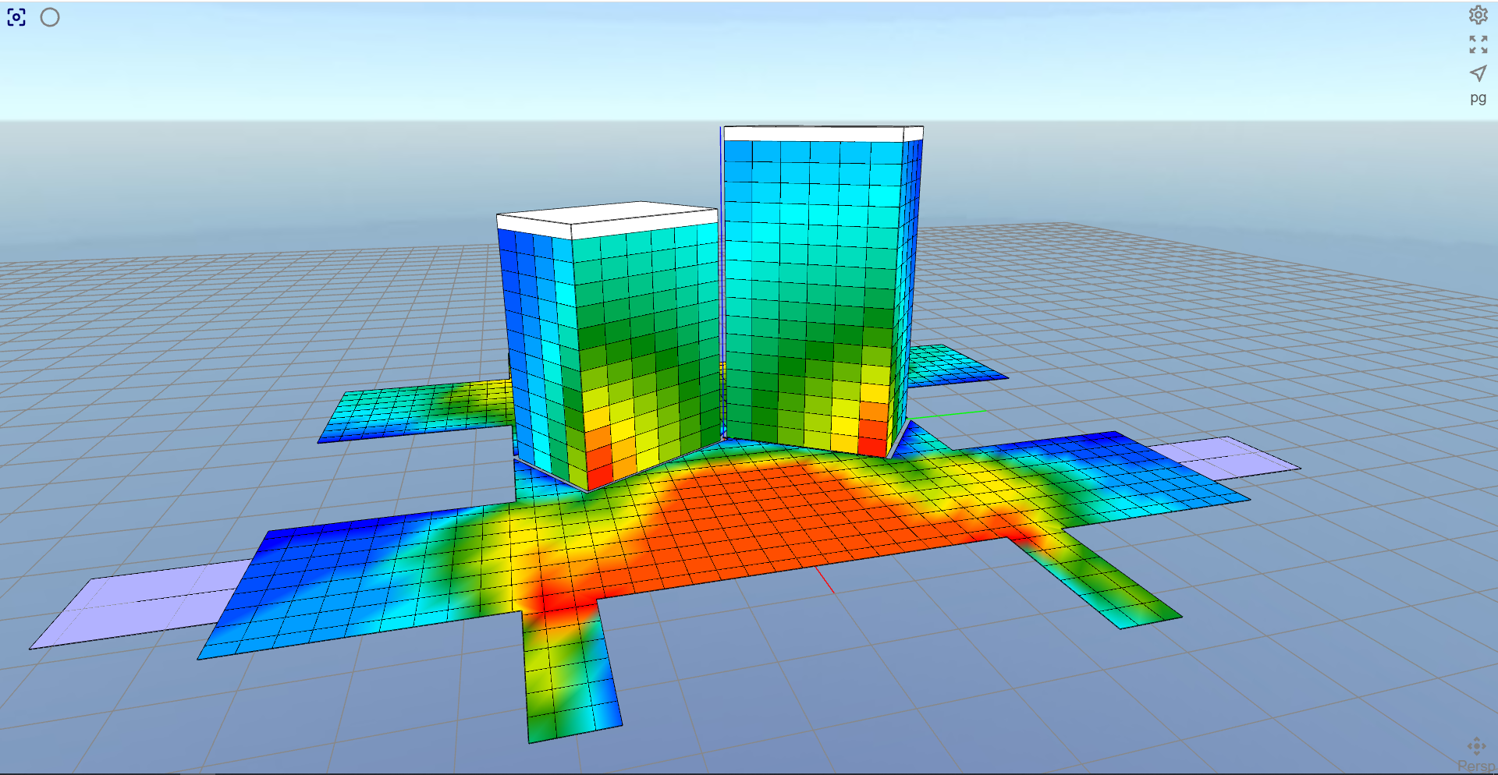Click the zoom-to-fit focus icon

coord(16,17)
